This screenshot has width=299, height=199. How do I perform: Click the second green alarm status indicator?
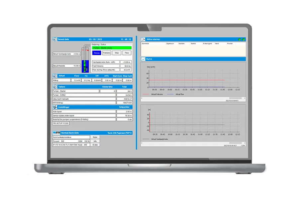tap(244, 39)
